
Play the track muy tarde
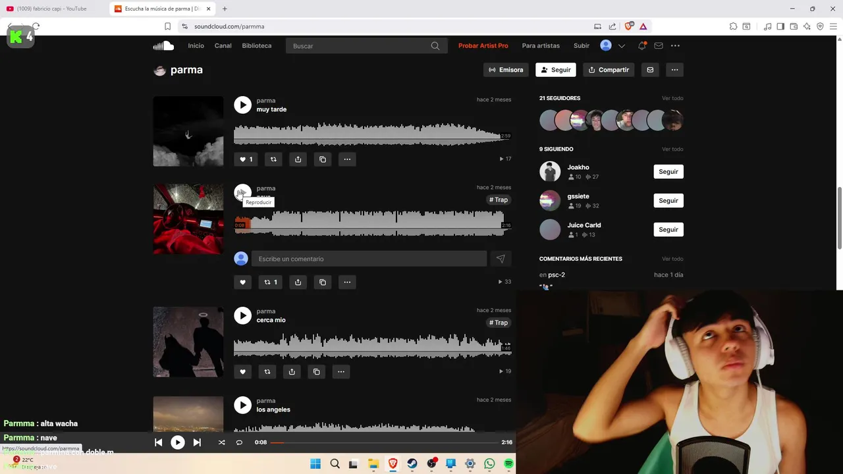click(242, 105)
